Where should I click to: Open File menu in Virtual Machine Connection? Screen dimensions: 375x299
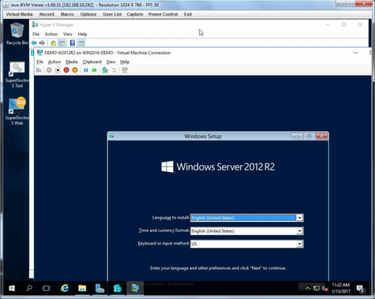pos(40,62)
